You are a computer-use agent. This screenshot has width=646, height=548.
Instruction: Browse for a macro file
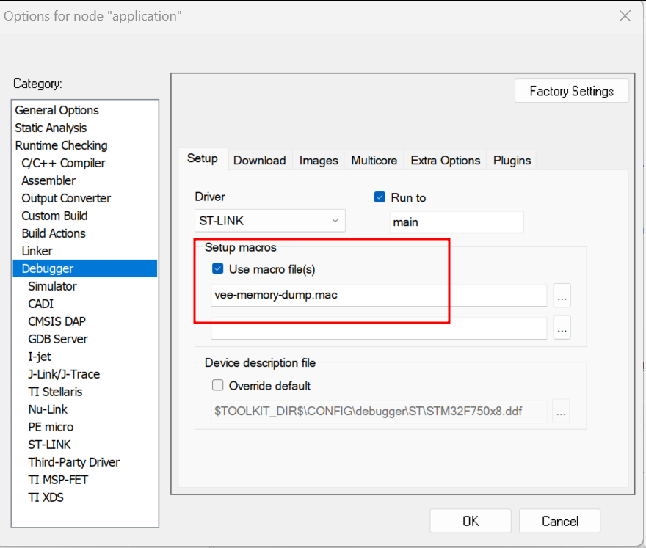[561, 296]
